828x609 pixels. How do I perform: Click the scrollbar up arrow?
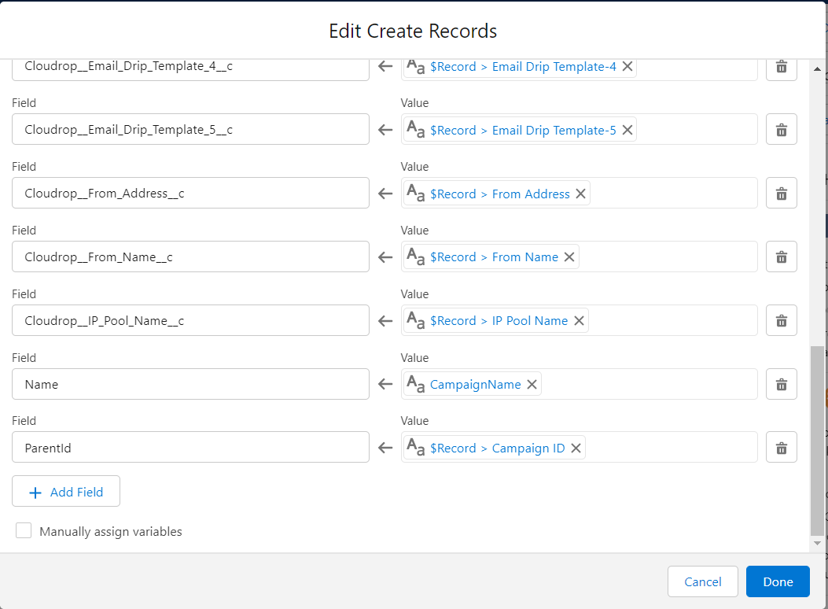coord(818,68)
